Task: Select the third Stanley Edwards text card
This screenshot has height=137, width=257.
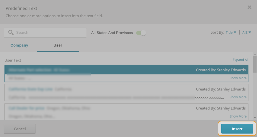Action: (126, 111)
